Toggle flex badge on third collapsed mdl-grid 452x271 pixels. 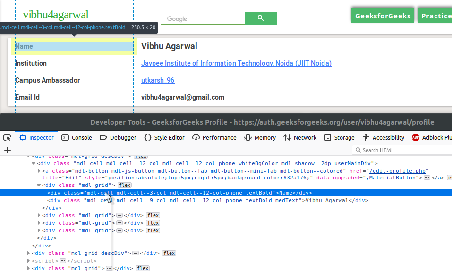(x=153, y=230)
